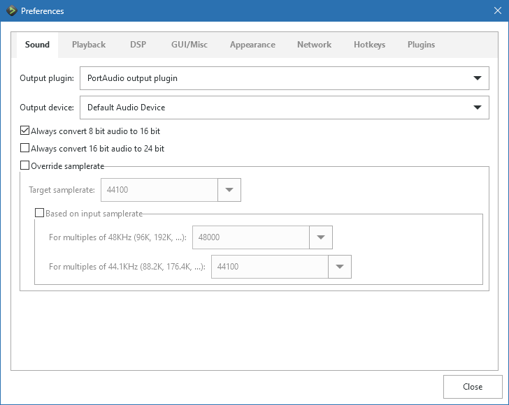Click the Close button
Viewport: 509px width, 405px height.
pyautogui.click(x=473, y=387)
